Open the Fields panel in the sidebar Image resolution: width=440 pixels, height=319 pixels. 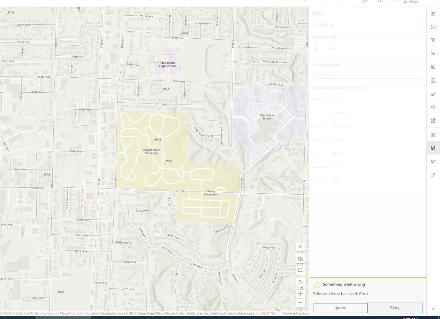(433, 80)
